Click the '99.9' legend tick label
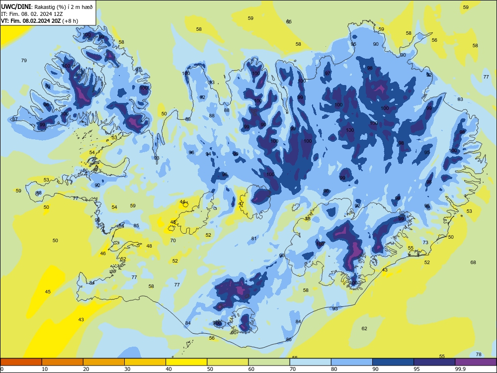The image size is (497, 373). 460,369
